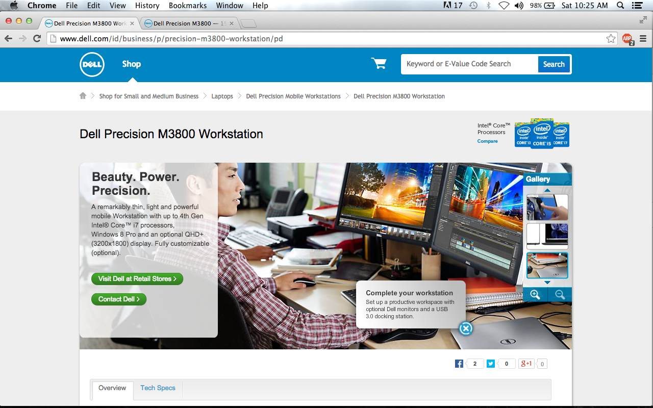Open Notification Center icon
The image size is (653, 408).
(x=637, y=6)
